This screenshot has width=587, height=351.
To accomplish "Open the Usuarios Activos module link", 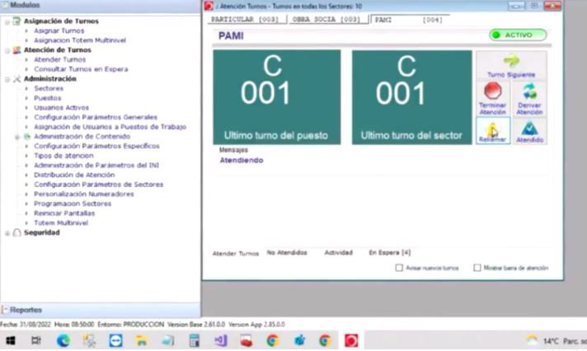I will pos(61,107).
